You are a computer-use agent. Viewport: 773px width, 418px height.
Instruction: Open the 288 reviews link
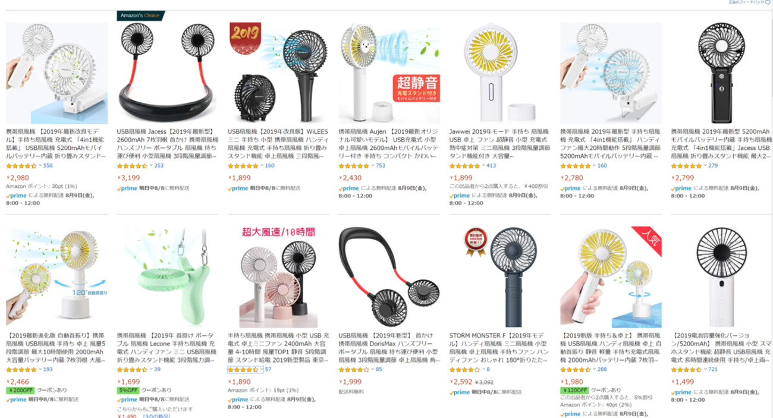[602, 370]
